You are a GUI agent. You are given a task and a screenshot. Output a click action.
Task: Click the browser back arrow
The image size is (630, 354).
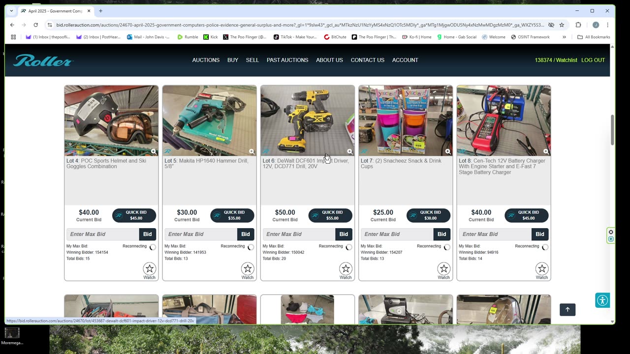click(12, 25)
